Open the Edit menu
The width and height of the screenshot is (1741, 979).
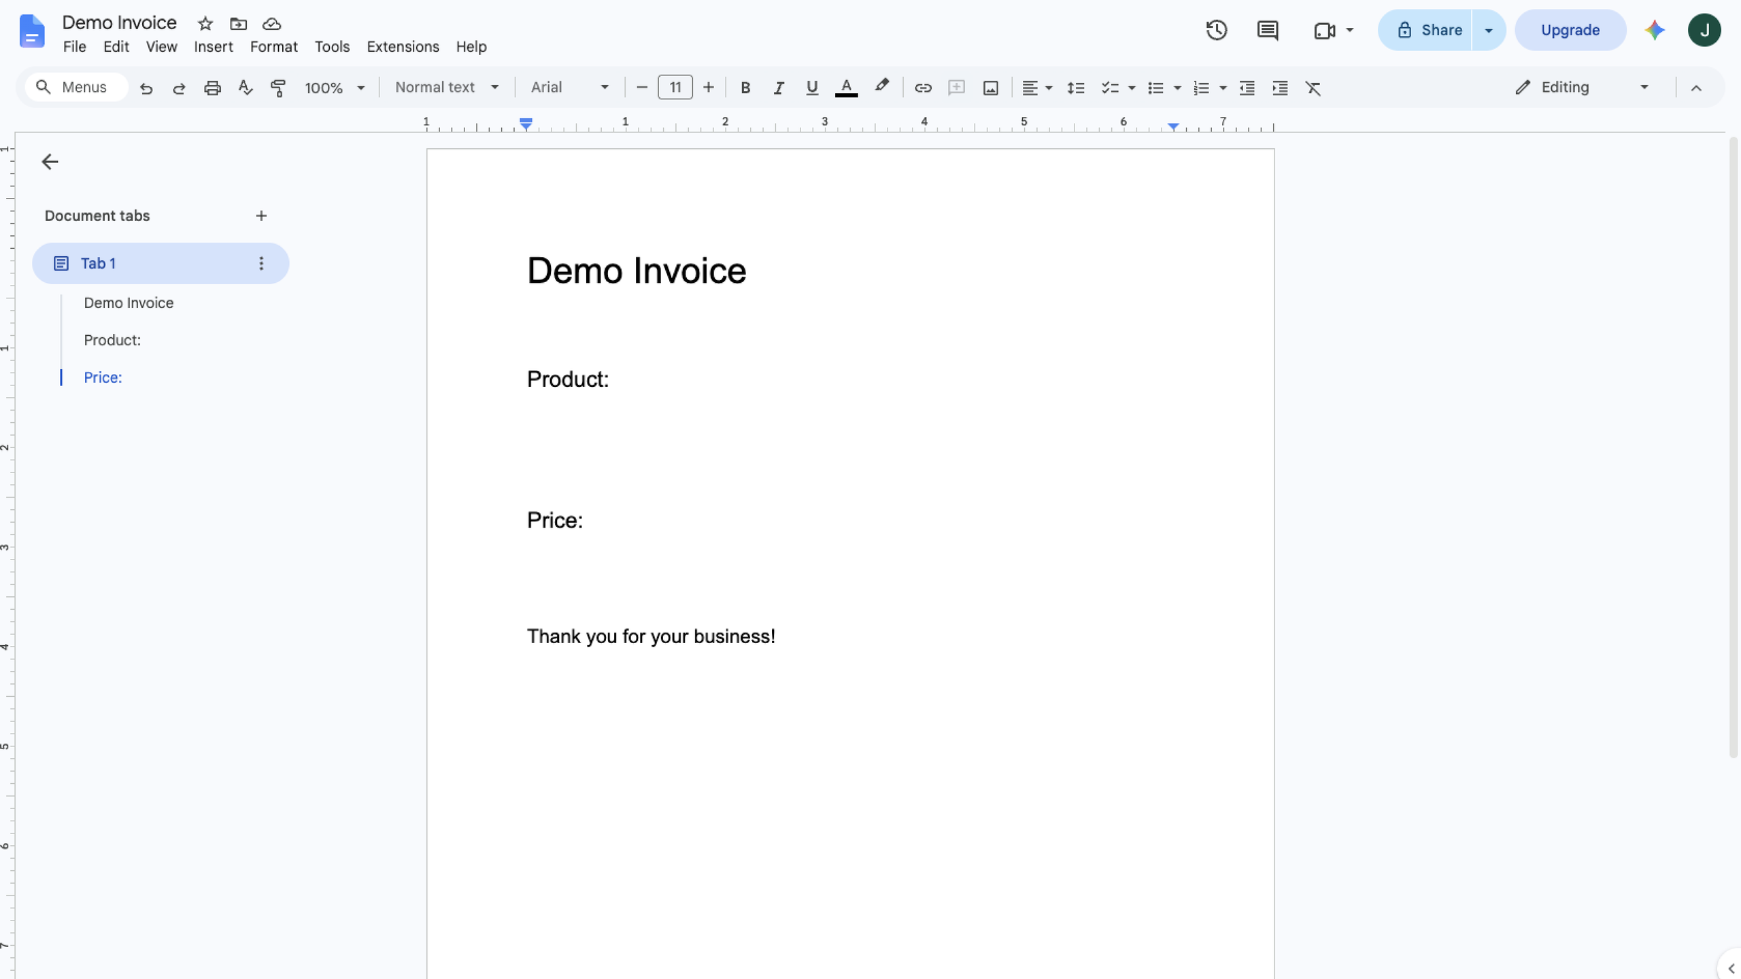116,47
